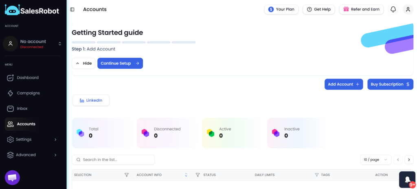Select the LinkedIn tab
The height and width of the screenshot is (189, 417).
click(91, 101)
